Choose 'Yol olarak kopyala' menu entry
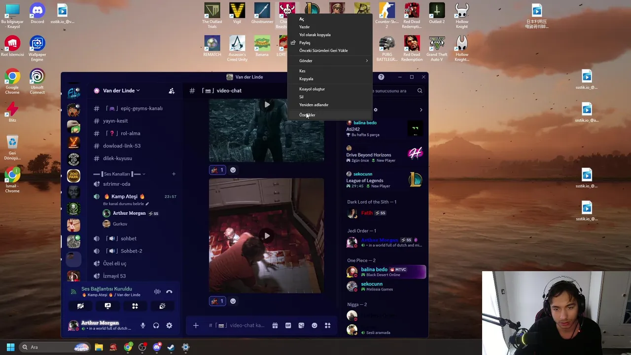The width and height of the screenshot is (631, 355). 315,35
